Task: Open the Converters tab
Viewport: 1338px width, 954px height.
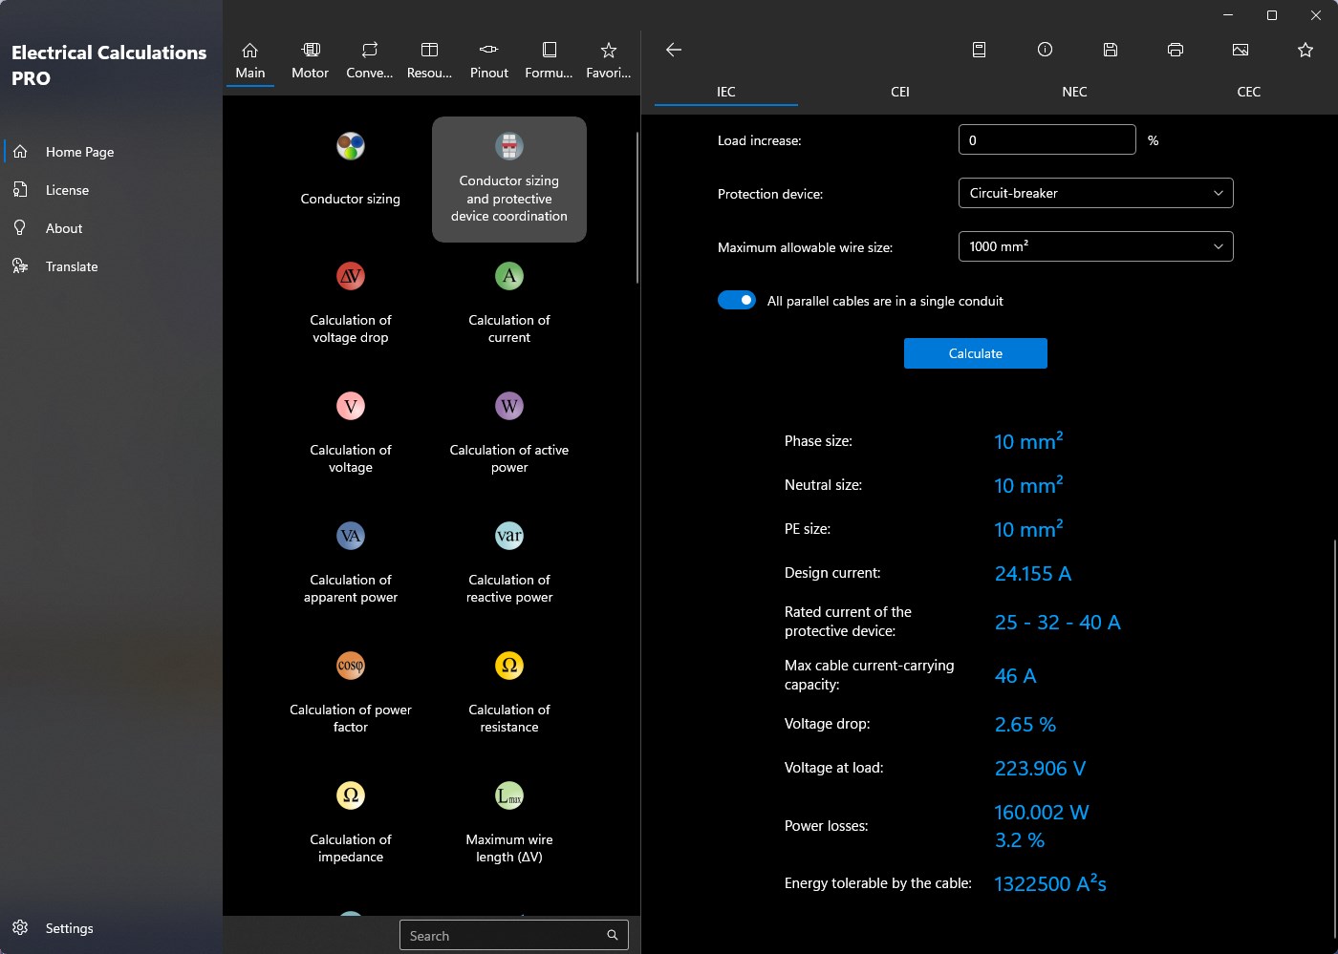Action: [x=370, y=60]
